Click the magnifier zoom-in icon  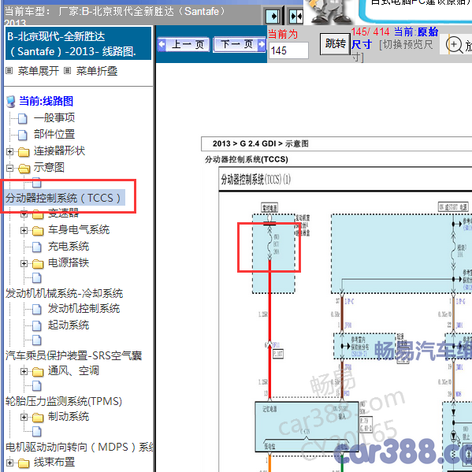454,45
